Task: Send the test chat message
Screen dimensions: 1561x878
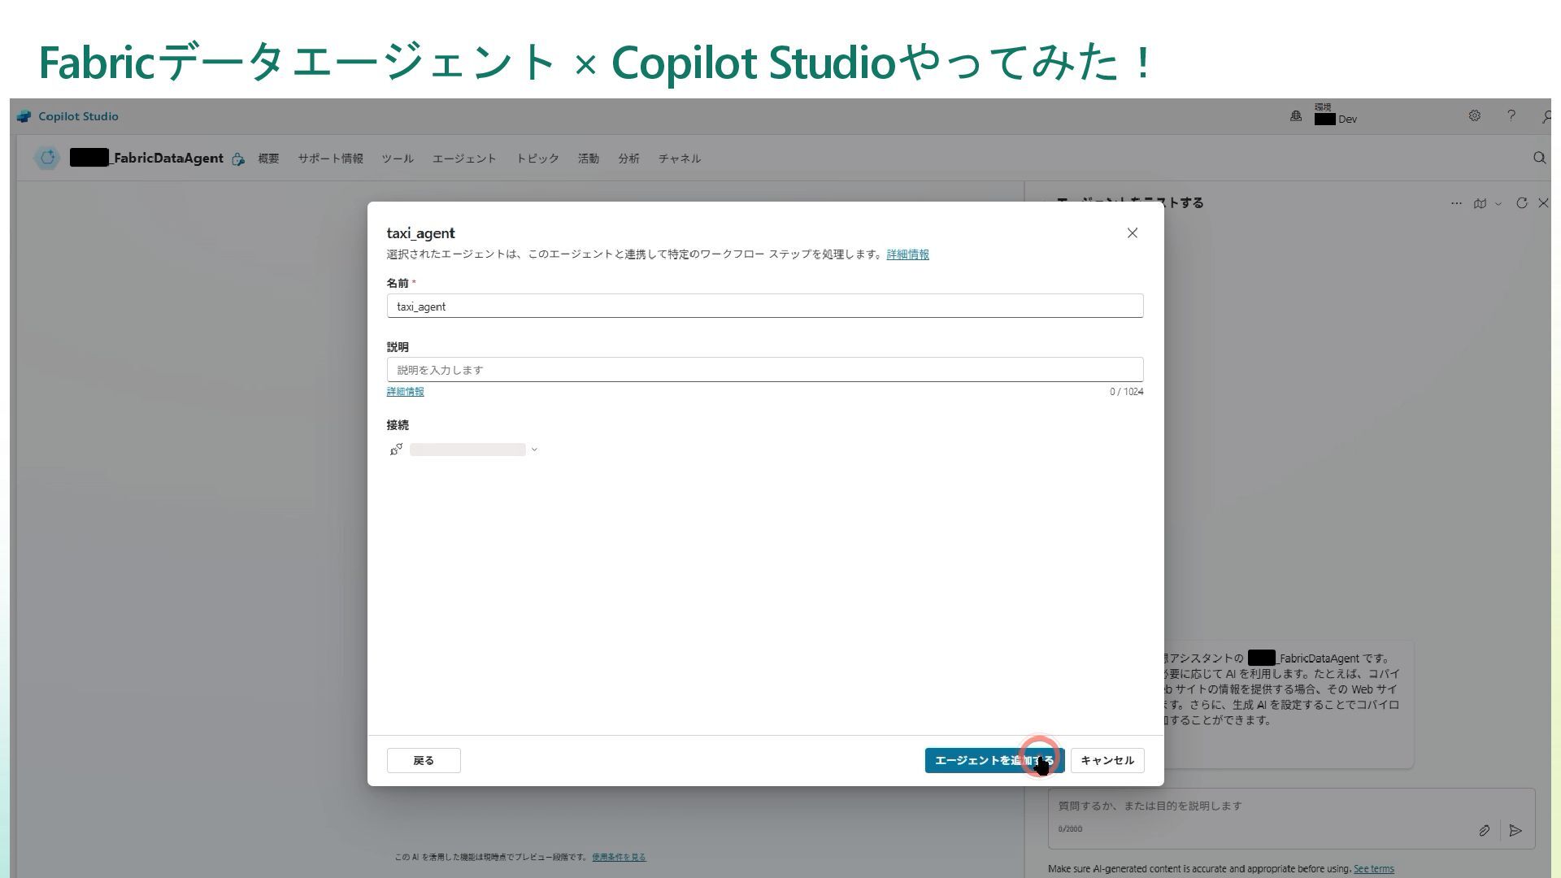Action: pos(1515,831)
